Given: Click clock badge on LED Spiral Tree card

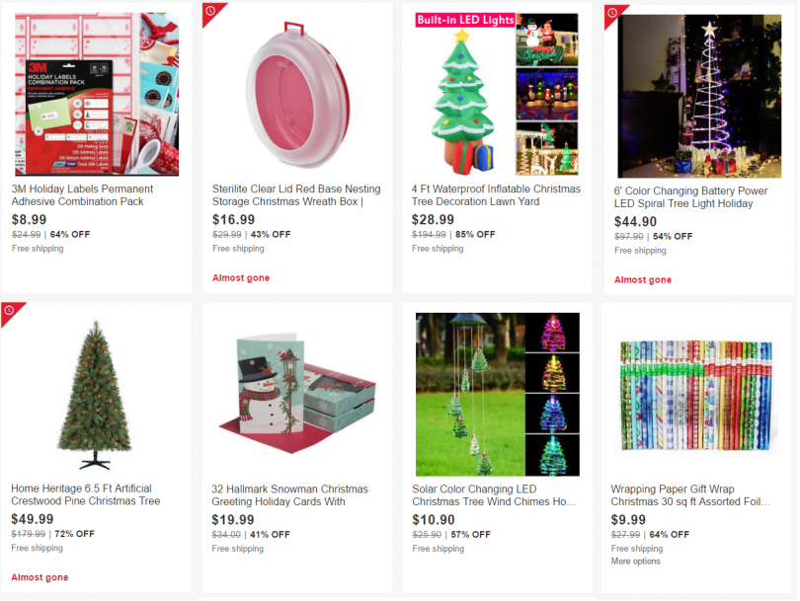Looking at the screenshot, I should pos(612,12).
